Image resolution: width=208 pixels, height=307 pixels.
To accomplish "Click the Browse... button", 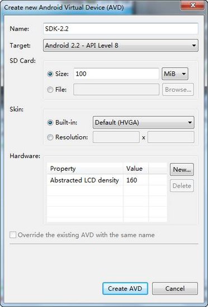I will tap(178, 89).
